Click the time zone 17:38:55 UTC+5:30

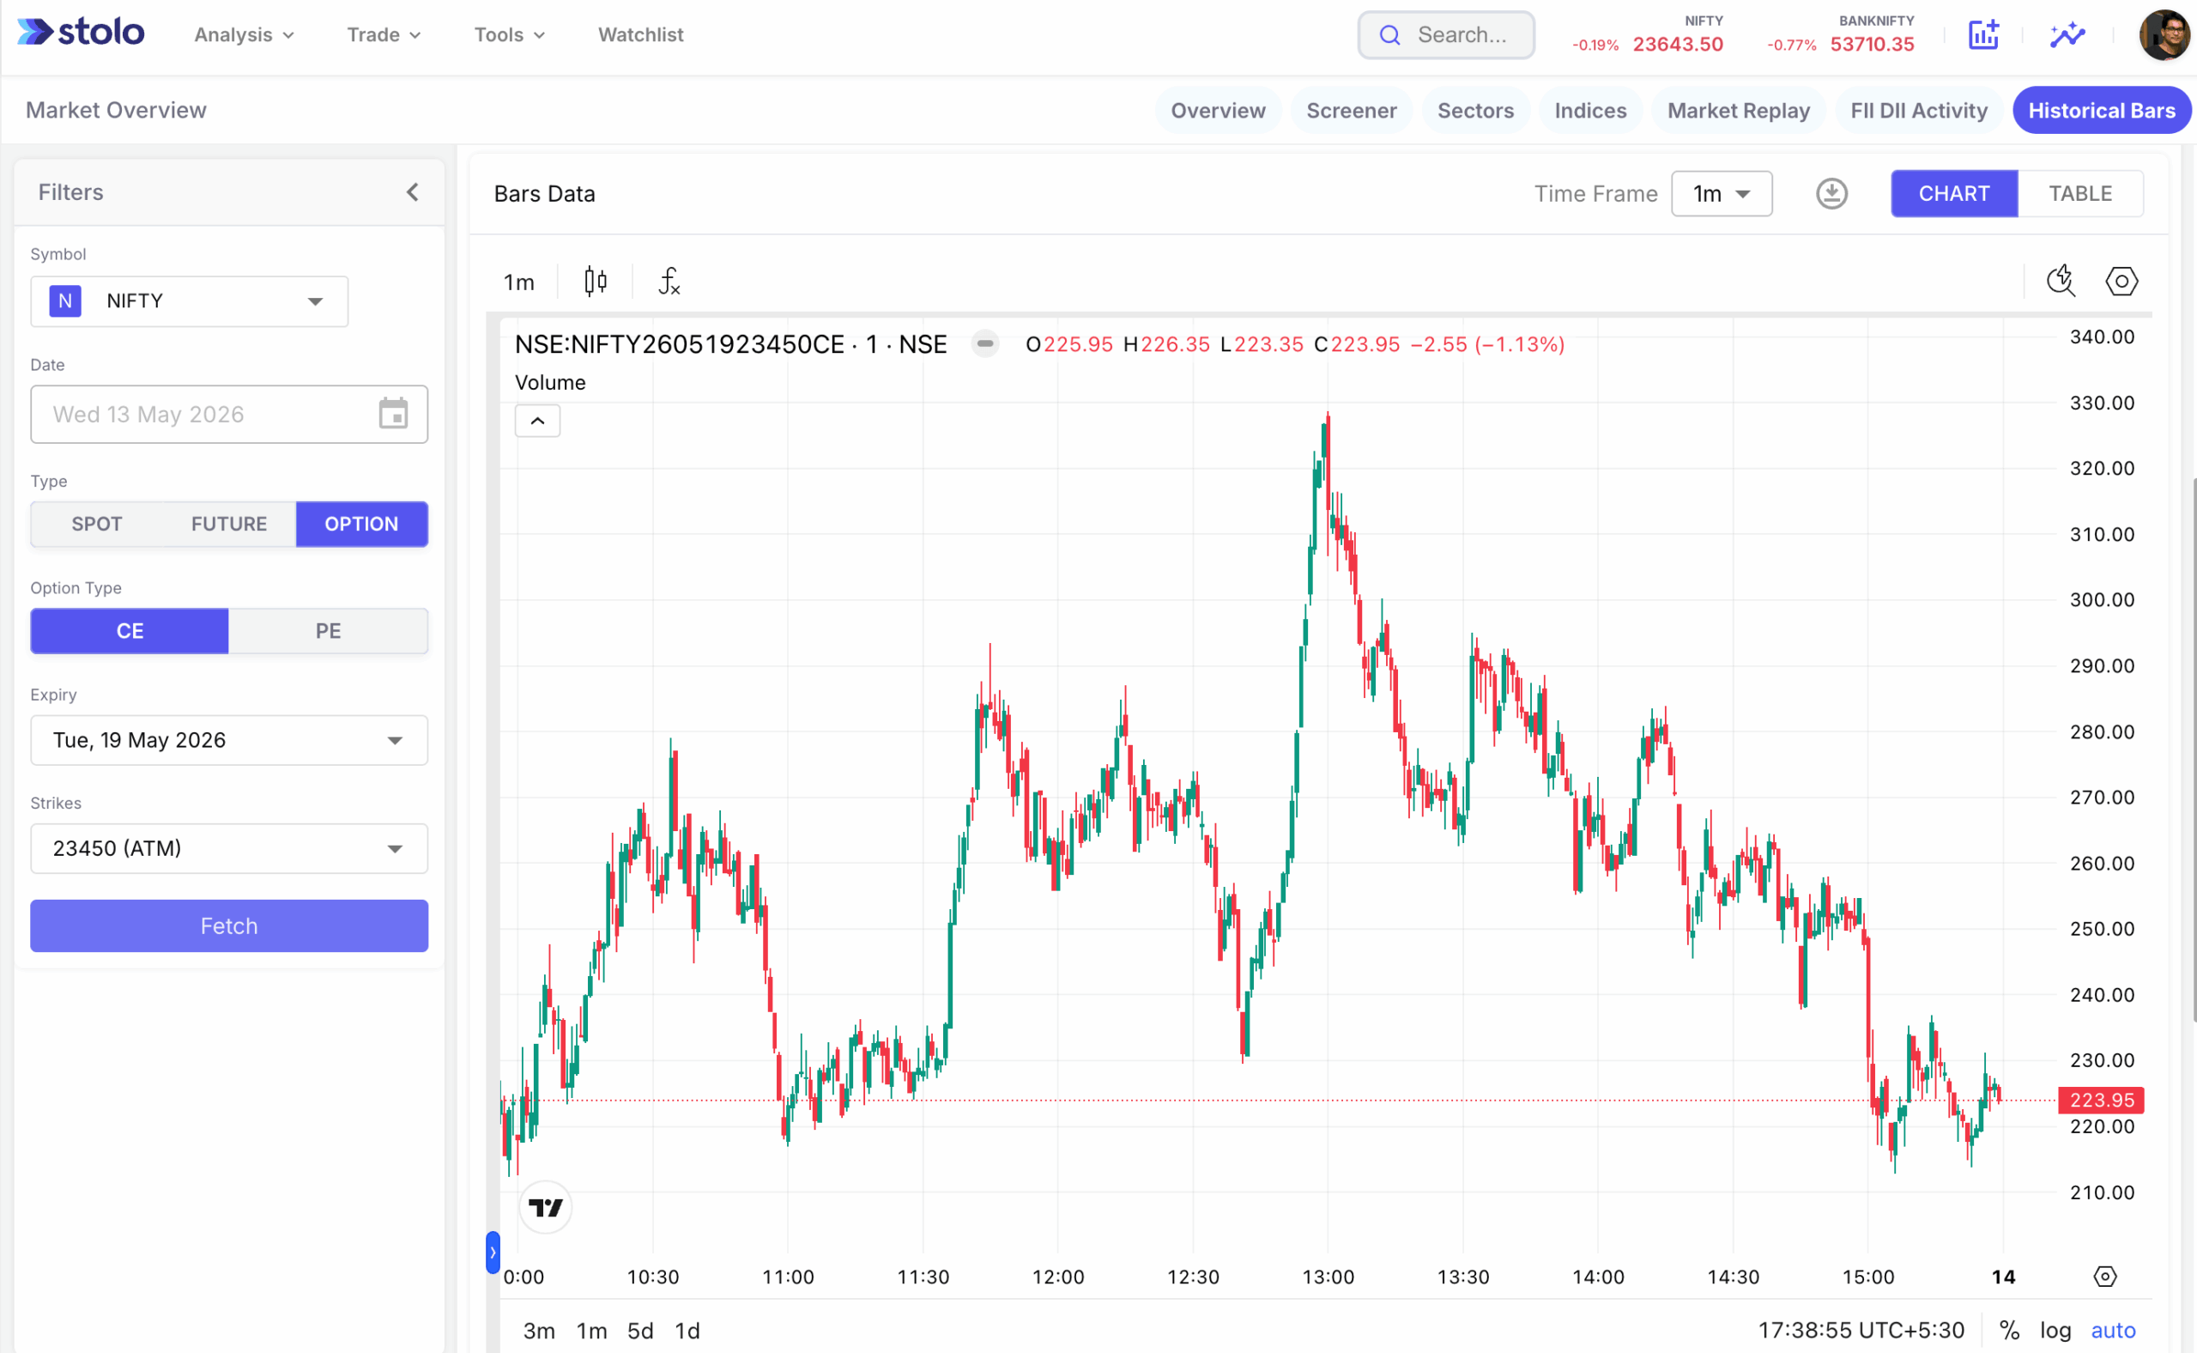(x=1861, y=1330)
